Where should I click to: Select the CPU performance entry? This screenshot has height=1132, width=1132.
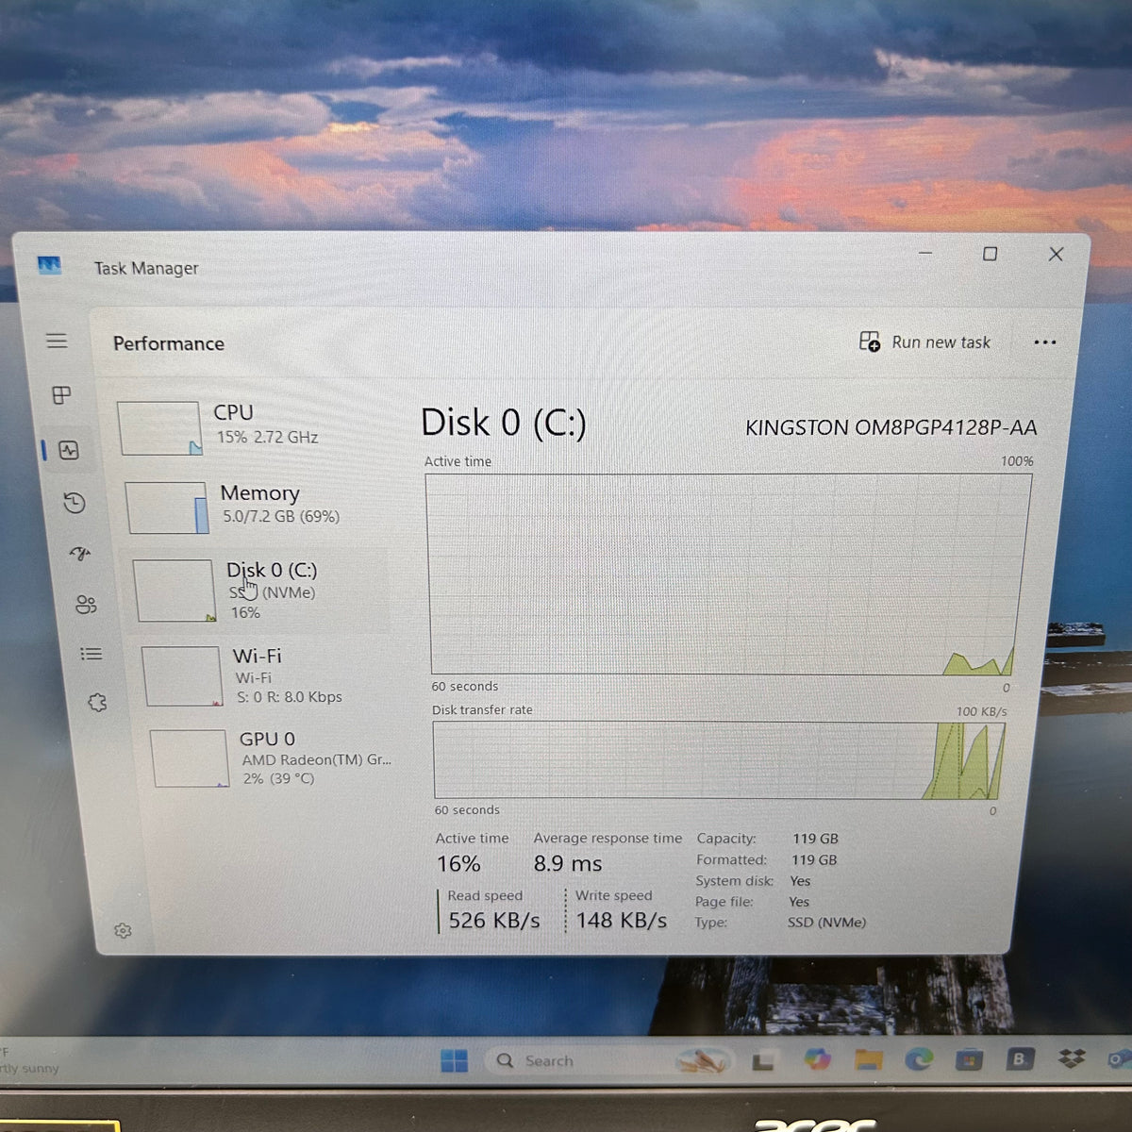point(248,426)
